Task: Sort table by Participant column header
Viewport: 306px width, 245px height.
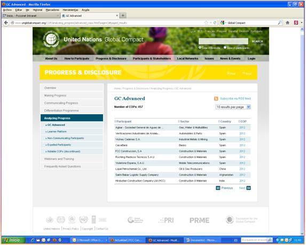Action: (x=123, y=122)
